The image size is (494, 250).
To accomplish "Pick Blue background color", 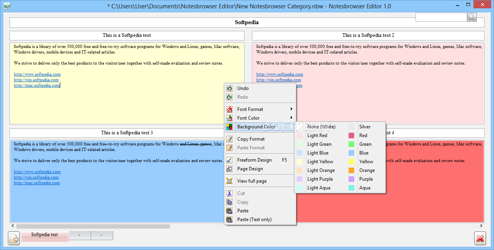I will coord(365,153).
